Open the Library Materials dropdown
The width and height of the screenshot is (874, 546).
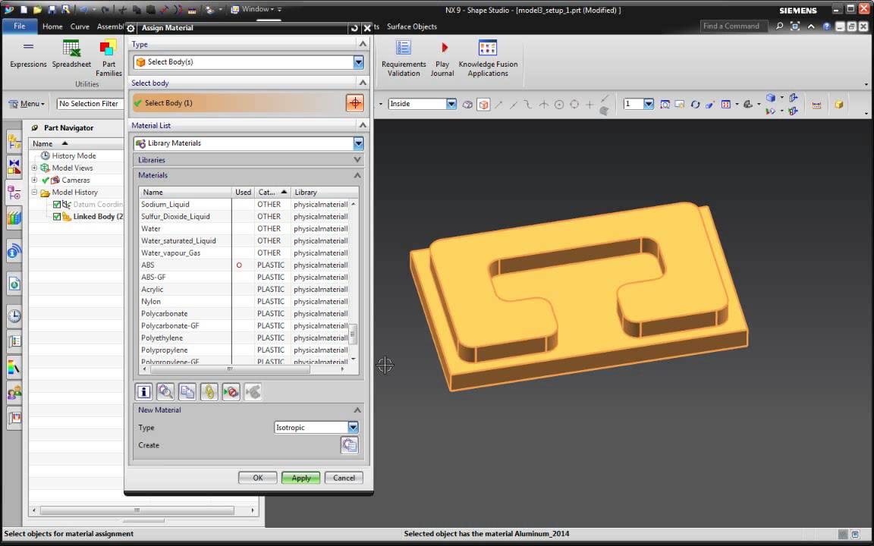(358, 143)
